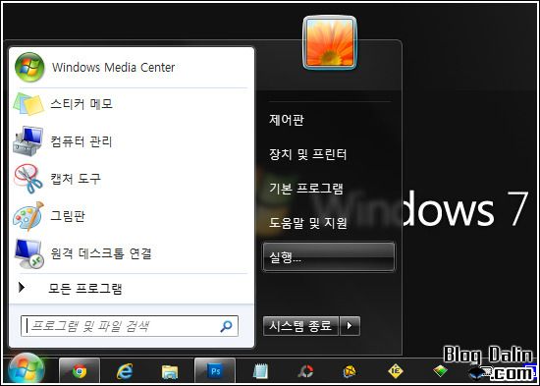Click the yellow ball taskbar icon

tap(351, 371)
